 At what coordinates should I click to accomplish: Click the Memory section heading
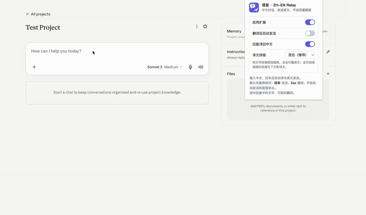pos(234,31)
